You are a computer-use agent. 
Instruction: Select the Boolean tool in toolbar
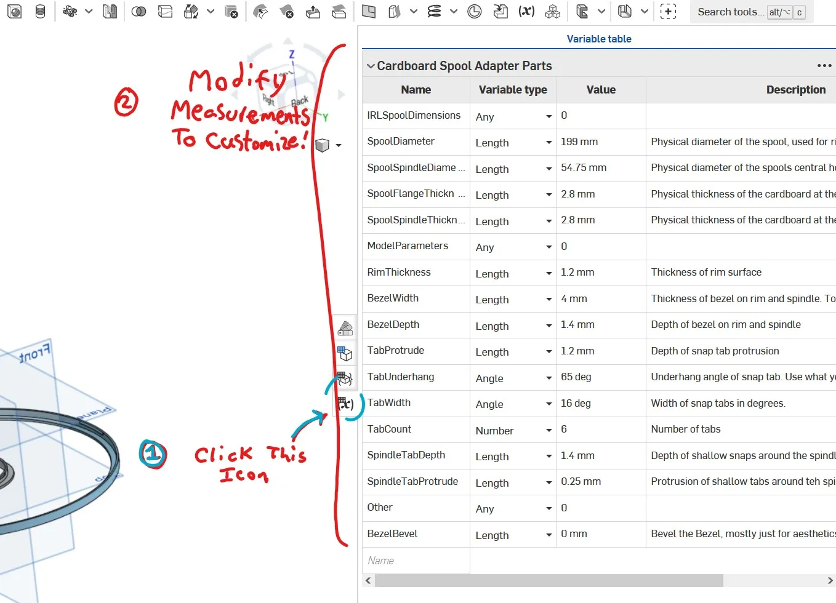tap(139, 12)
